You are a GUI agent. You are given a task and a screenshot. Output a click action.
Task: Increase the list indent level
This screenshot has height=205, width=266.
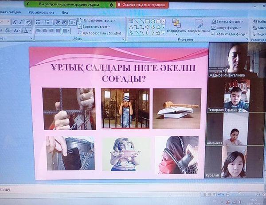point(64,22)
